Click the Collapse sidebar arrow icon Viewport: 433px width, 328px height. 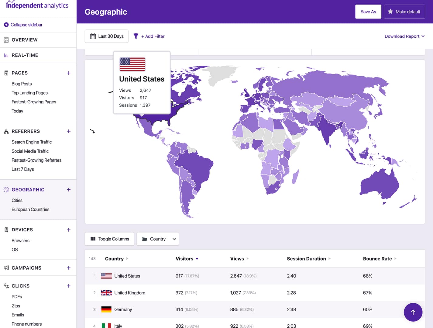pyautogui.click(x=6, y=25)
